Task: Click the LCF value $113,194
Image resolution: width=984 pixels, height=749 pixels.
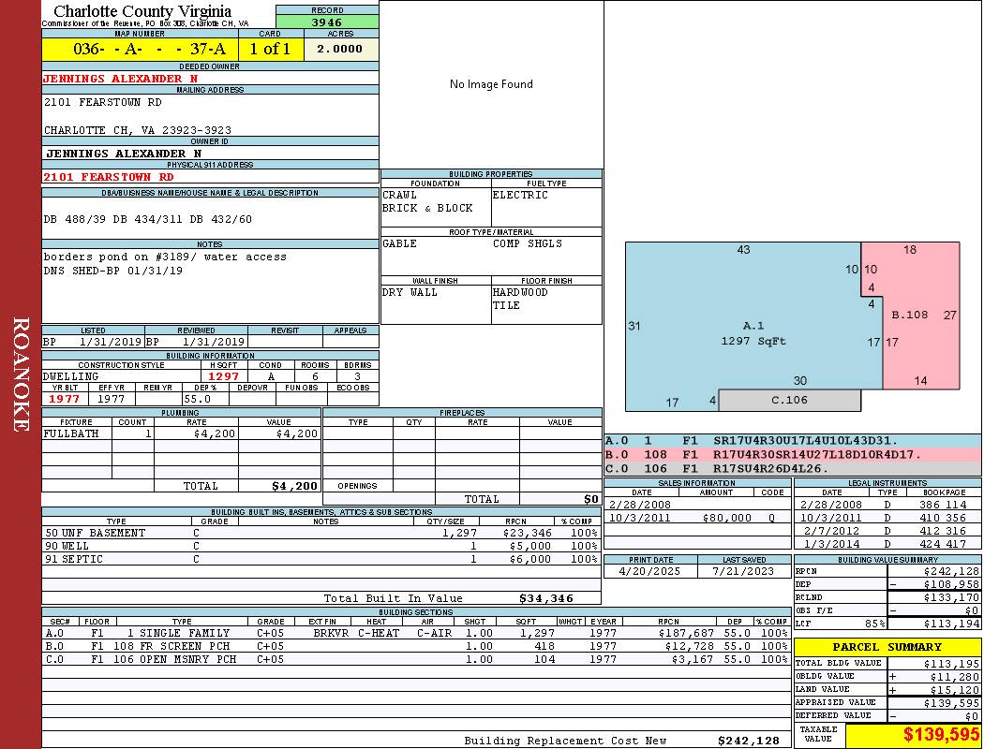Action: (x=951, y=624)
